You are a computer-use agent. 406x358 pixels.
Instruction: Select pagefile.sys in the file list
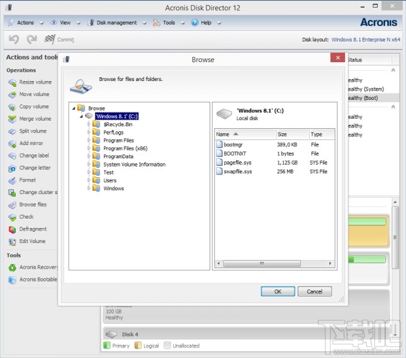(x=237, y=163)
